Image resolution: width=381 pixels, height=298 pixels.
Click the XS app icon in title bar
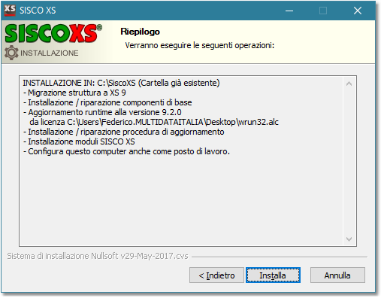10,11
